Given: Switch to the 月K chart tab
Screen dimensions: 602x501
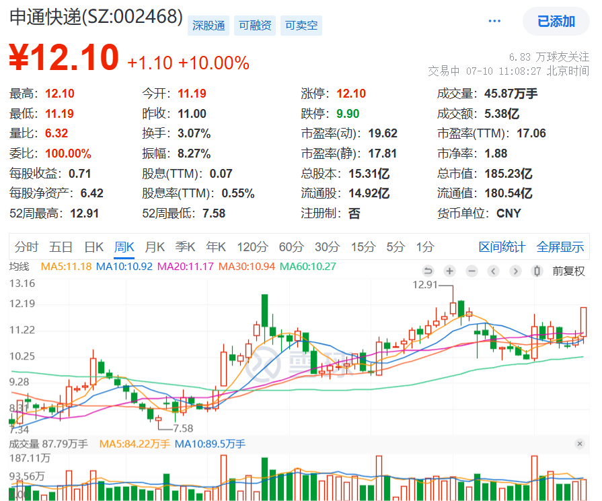Looking at the screenshot, I should [154, 247].
